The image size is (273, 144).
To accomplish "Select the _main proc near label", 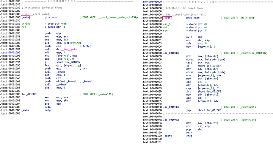I will coord(25,17).
